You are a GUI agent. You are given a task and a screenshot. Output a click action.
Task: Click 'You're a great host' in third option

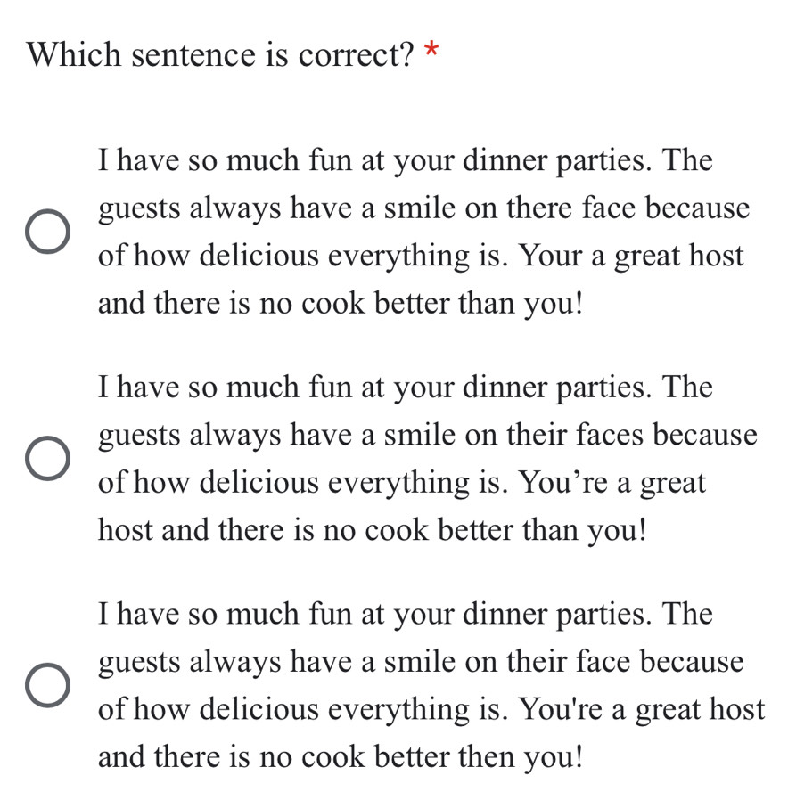[643, 709]
